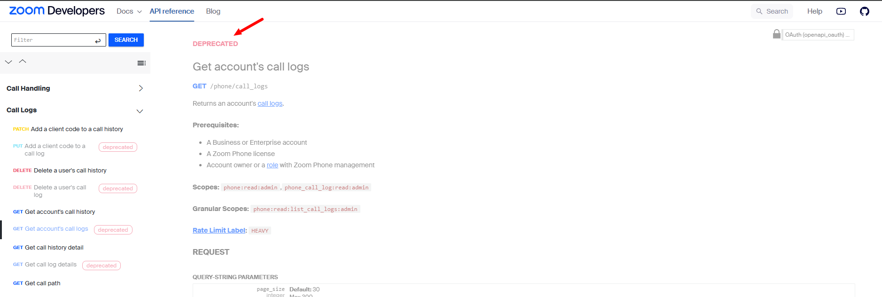Viewport: 882px width, 297px height.
Task: Follow the 'call logs' hyperlink
Action: tap(270, 103)
